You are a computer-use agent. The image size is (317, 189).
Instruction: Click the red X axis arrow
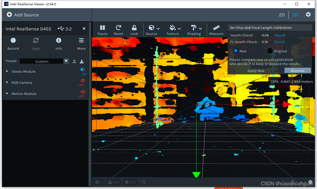point(287,104)
